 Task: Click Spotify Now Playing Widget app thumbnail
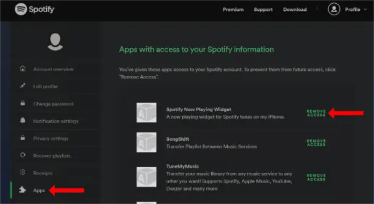pyautogui.click(x=146, y=113)
